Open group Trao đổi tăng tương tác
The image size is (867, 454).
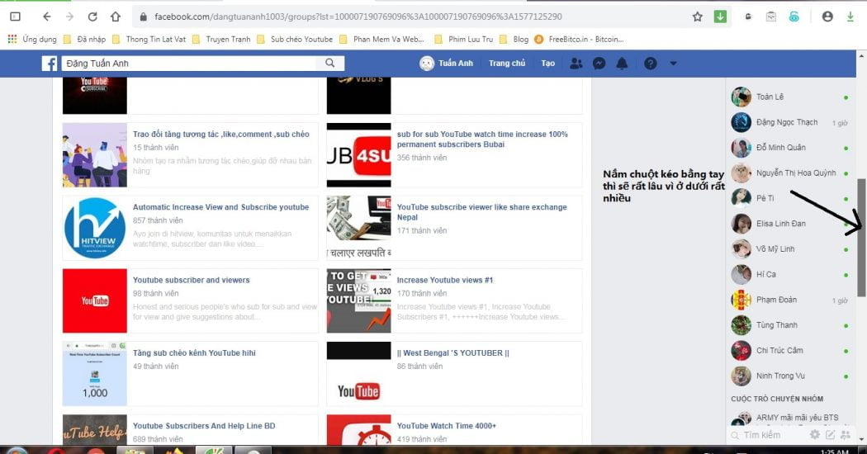click(220, 134)
